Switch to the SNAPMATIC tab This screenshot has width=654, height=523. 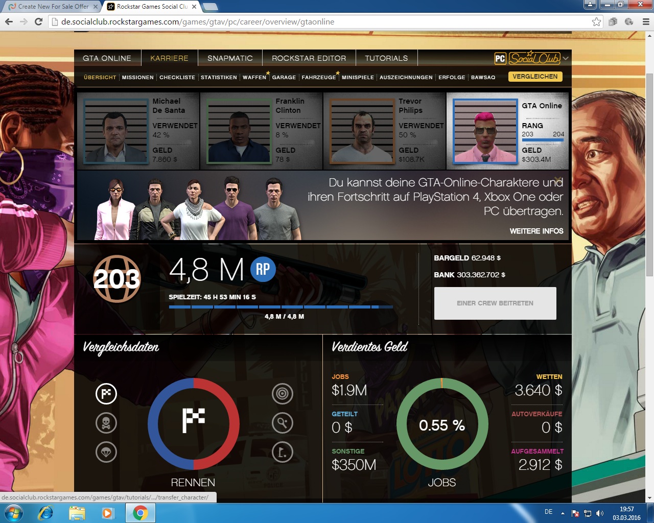[x=230, y=58]
